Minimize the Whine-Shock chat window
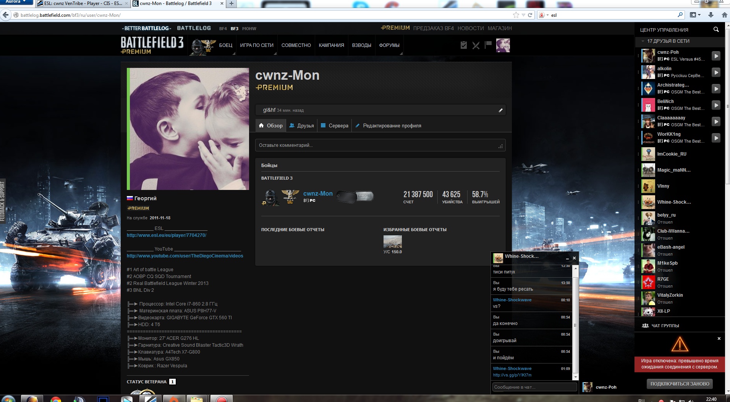The height and width of the screenshot is (402, 730). coord(567,258)
